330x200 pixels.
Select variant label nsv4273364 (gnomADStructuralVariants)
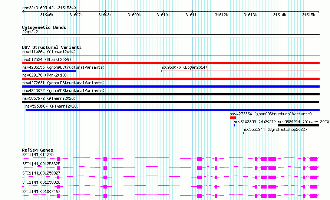pos(271,114)
